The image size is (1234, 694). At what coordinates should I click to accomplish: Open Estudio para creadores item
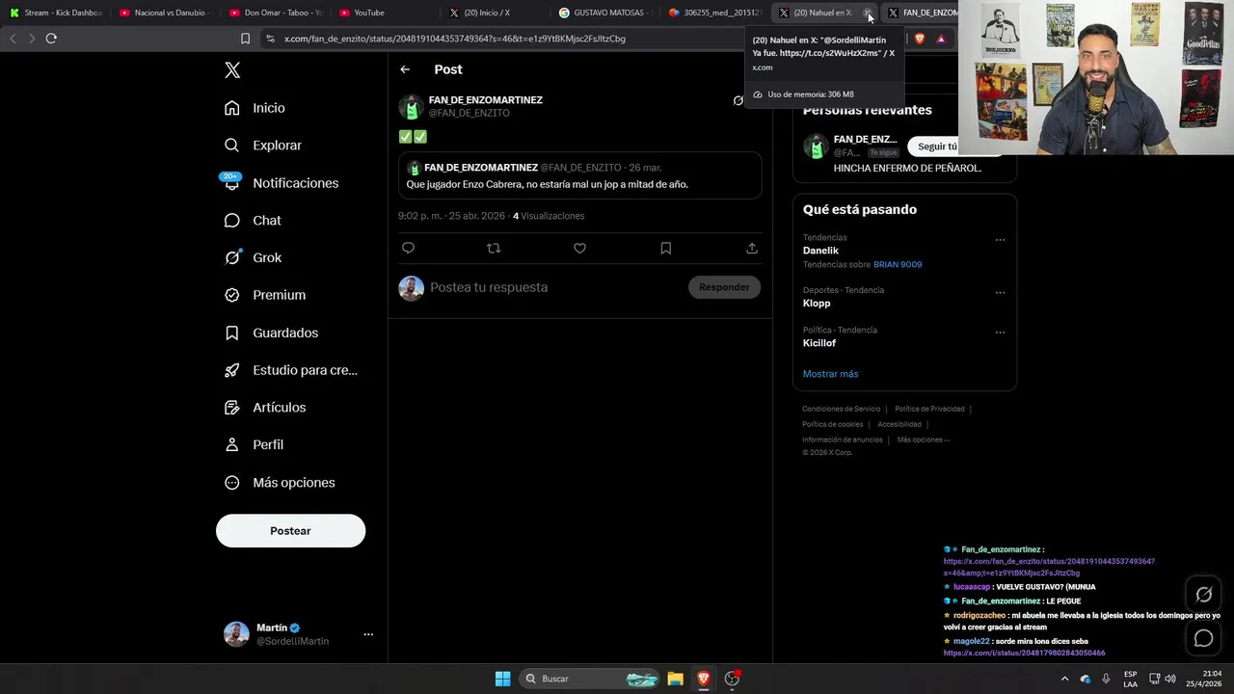[291, 370]
